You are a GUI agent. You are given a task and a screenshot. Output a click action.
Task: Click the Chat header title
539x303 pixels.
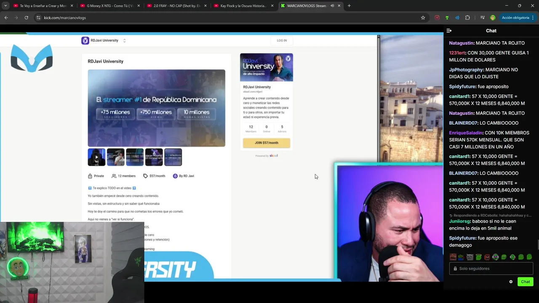tap(491, 31)
